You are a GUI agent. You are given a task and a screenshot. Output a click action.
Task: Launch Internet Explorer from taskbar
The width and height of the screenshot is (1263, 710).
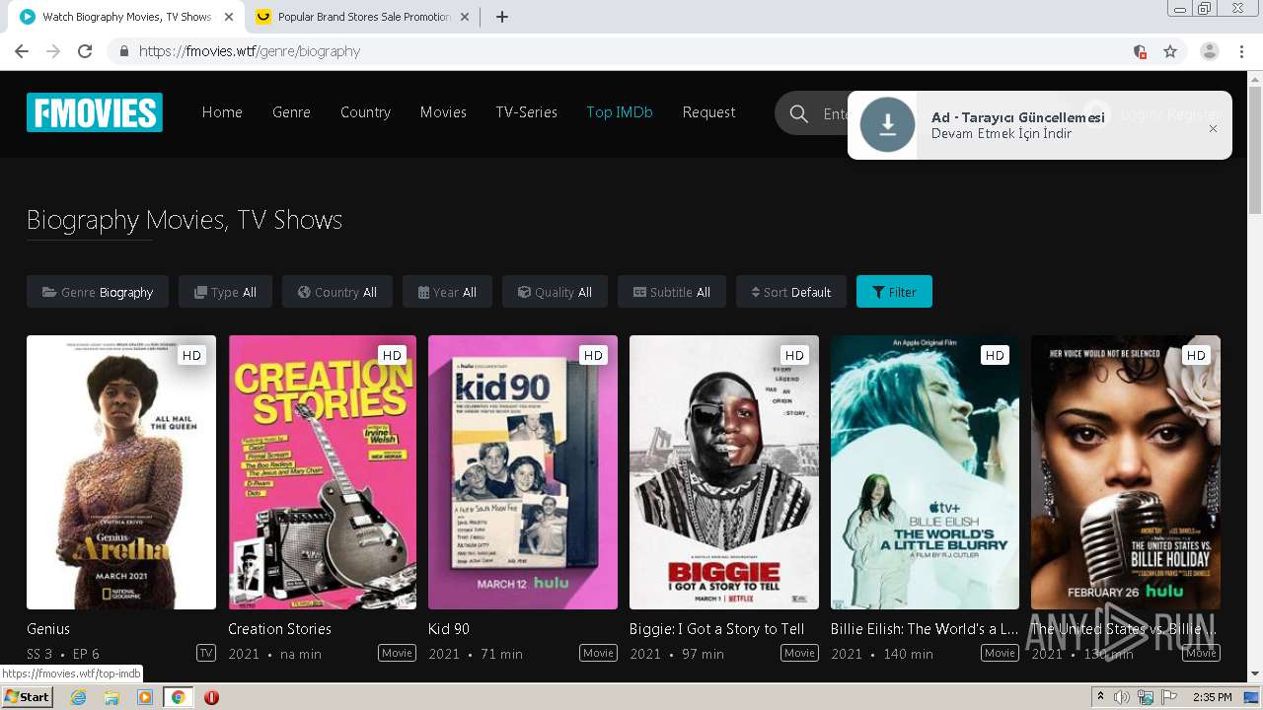point(78,697)
